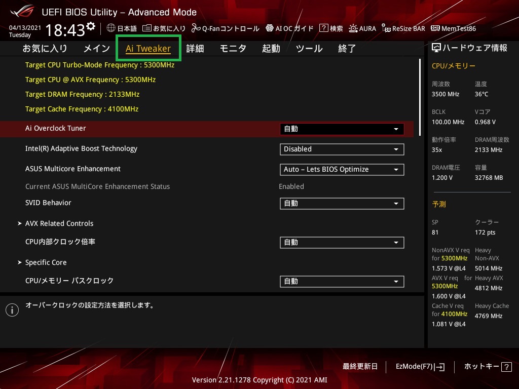Click 予測 section heading
This screenshot has height=389, width=519.
click(x=439, y=204)
